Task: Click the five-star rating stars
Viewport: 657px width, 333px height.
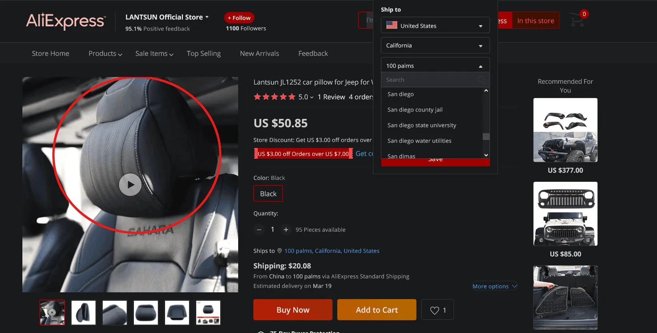Action: (x=275, y=97)
